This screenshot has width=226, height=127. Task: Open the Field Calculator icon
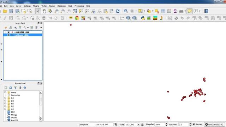tap(169, 11)
